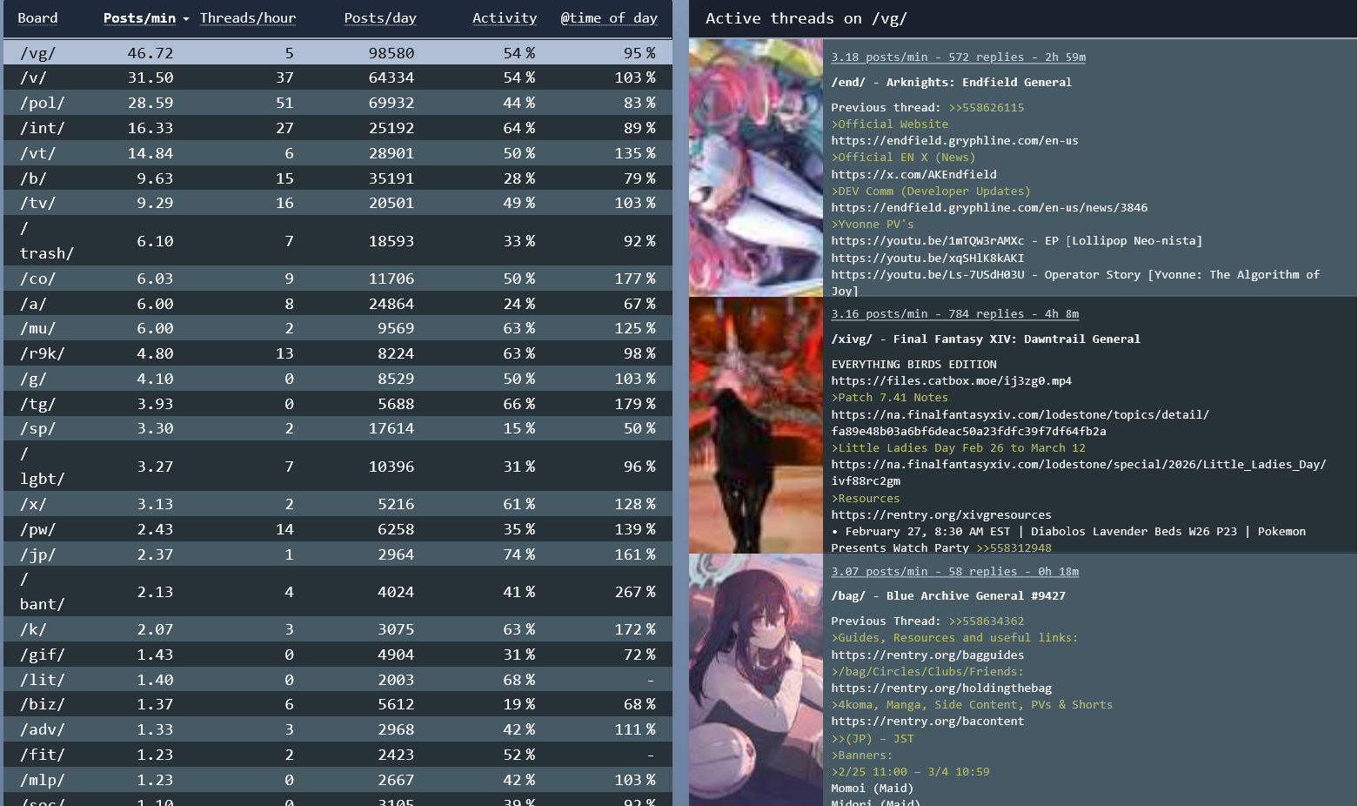Click the Final Fantasy XIV: Dawntrail General title

coord(986,339)
